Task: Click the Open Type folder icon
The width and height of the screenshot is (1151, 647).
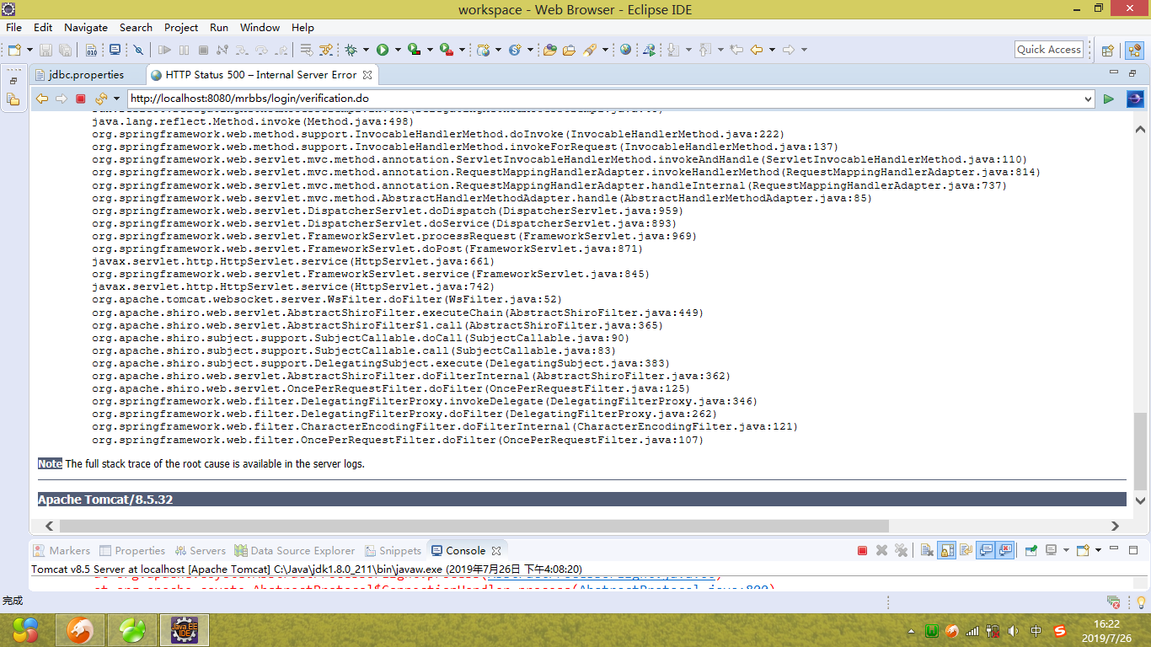Action: point(549,50)
